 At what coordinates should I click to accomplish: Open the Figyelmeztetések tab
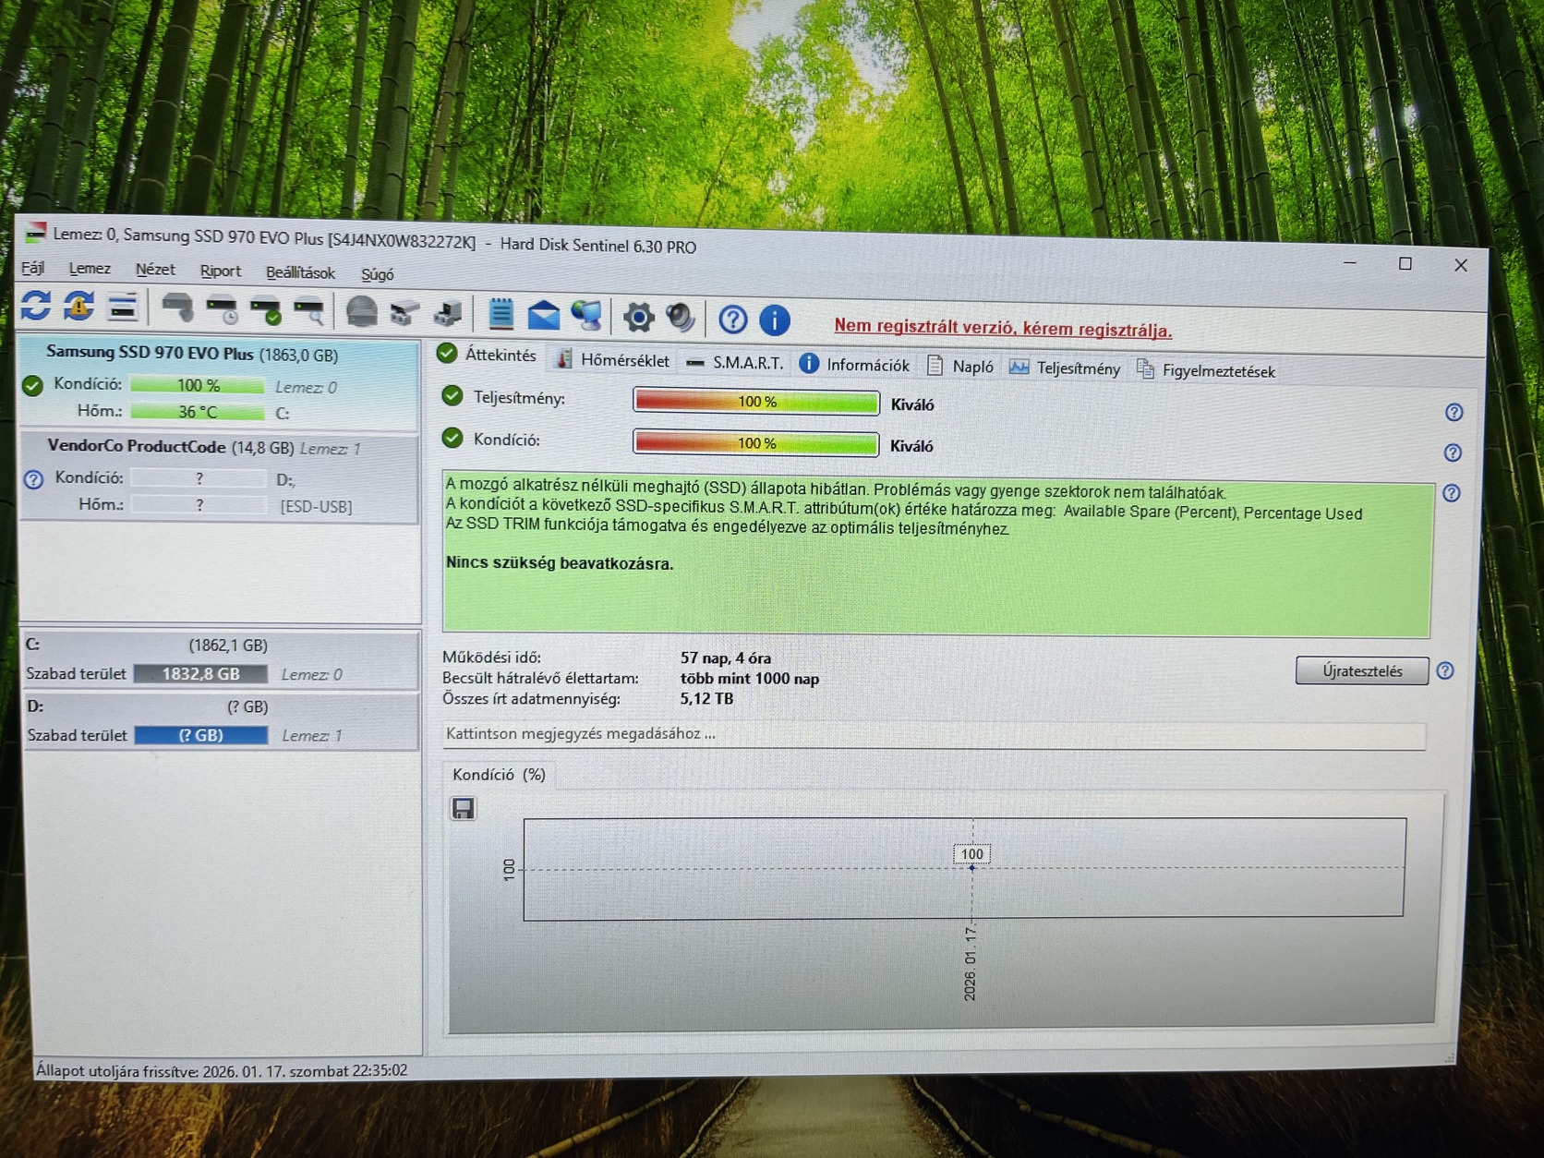(1207, 370)
